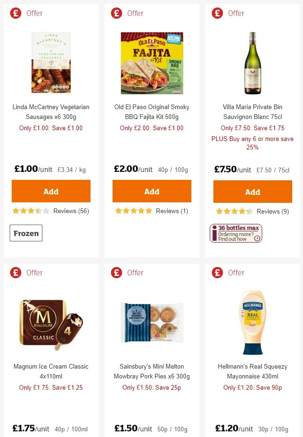The width and height of the screenshot is (303, 437).
Task: Add Old El Paso Smoky BBQ Fajita Kit
Action: point(151,191)
